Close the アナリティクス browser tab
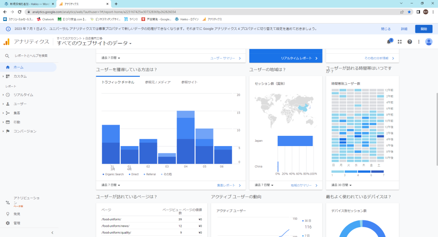This screenshot has height=237, width=438. coord(107,4)
